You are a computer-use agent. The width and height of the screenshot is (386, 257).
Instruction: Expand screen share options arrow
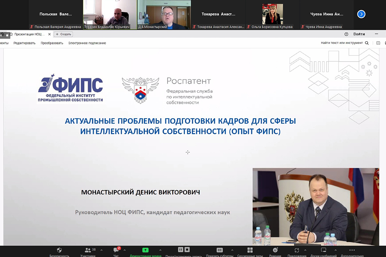point(160,250)
